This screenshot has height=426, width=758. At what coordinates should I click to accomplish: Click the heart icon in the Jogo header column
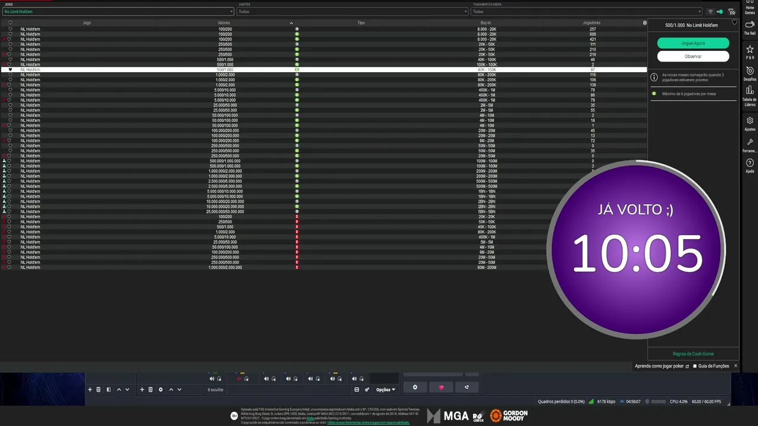pos(10,22)
